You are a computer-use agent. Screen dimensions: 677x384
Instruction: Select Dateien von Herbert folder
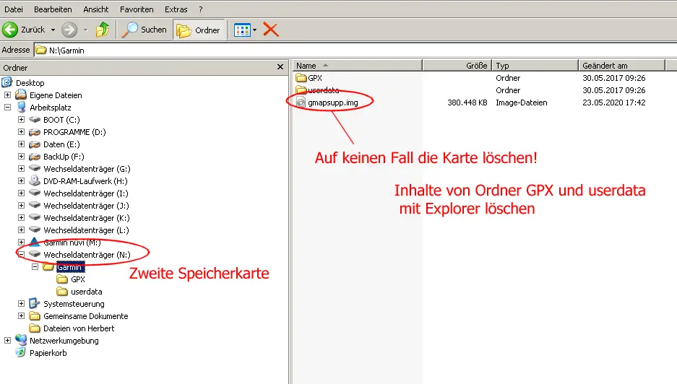coord(79,328)
